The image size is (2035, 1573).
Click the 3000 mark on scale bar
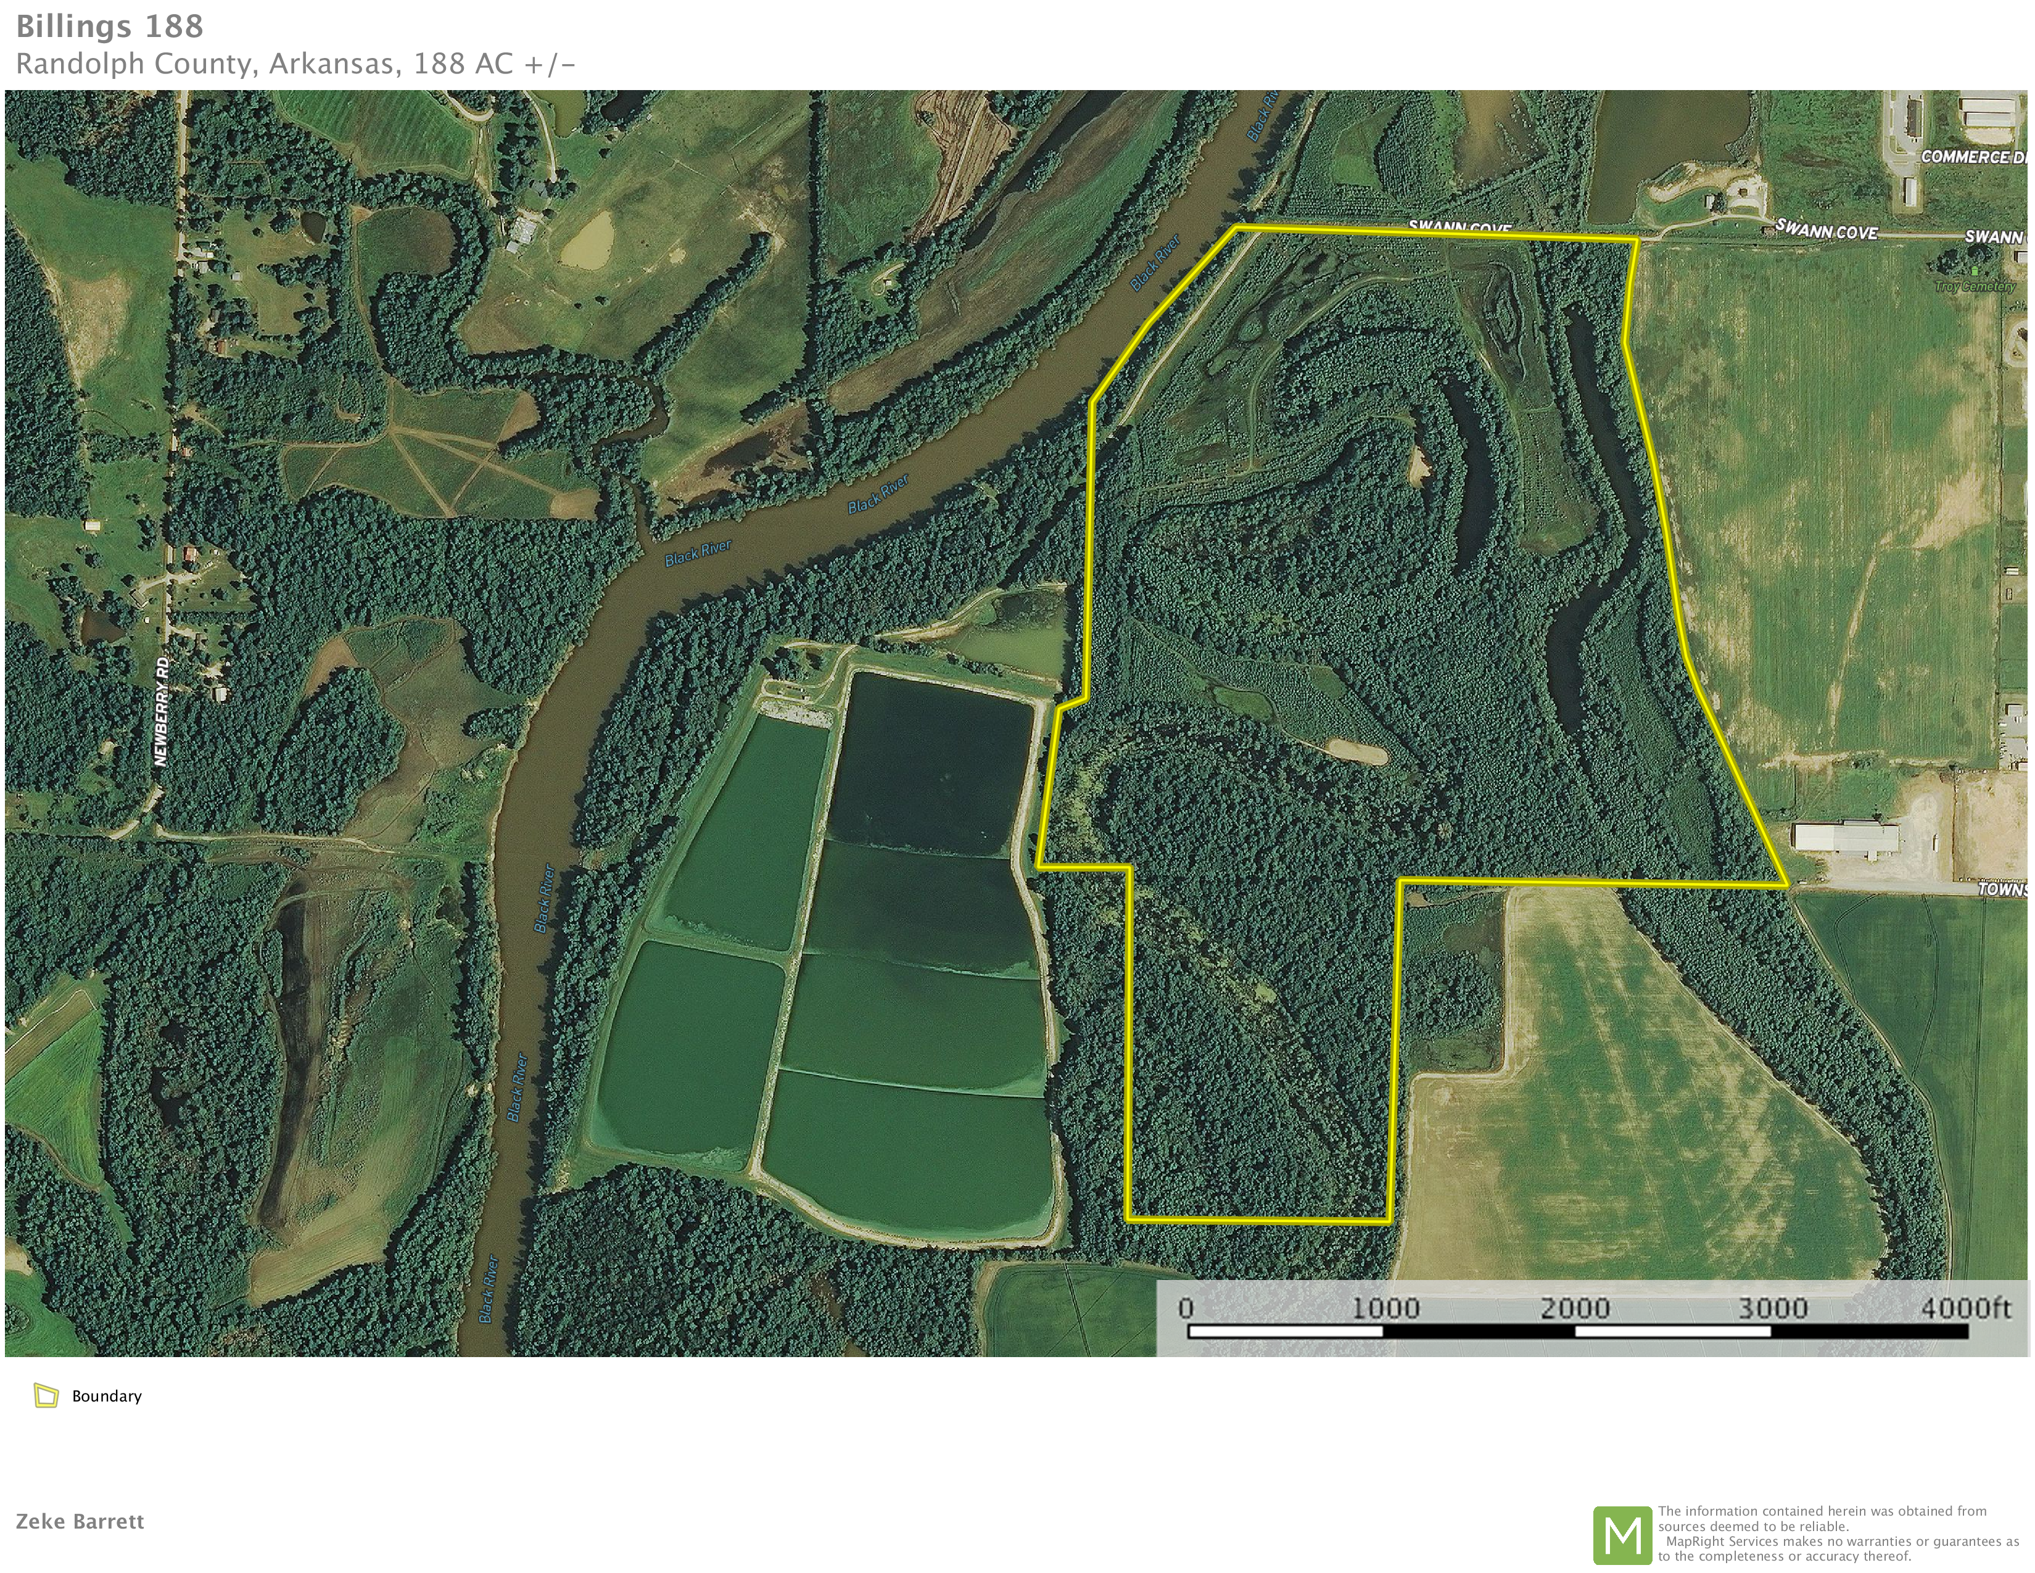tap(1772, 1308)
